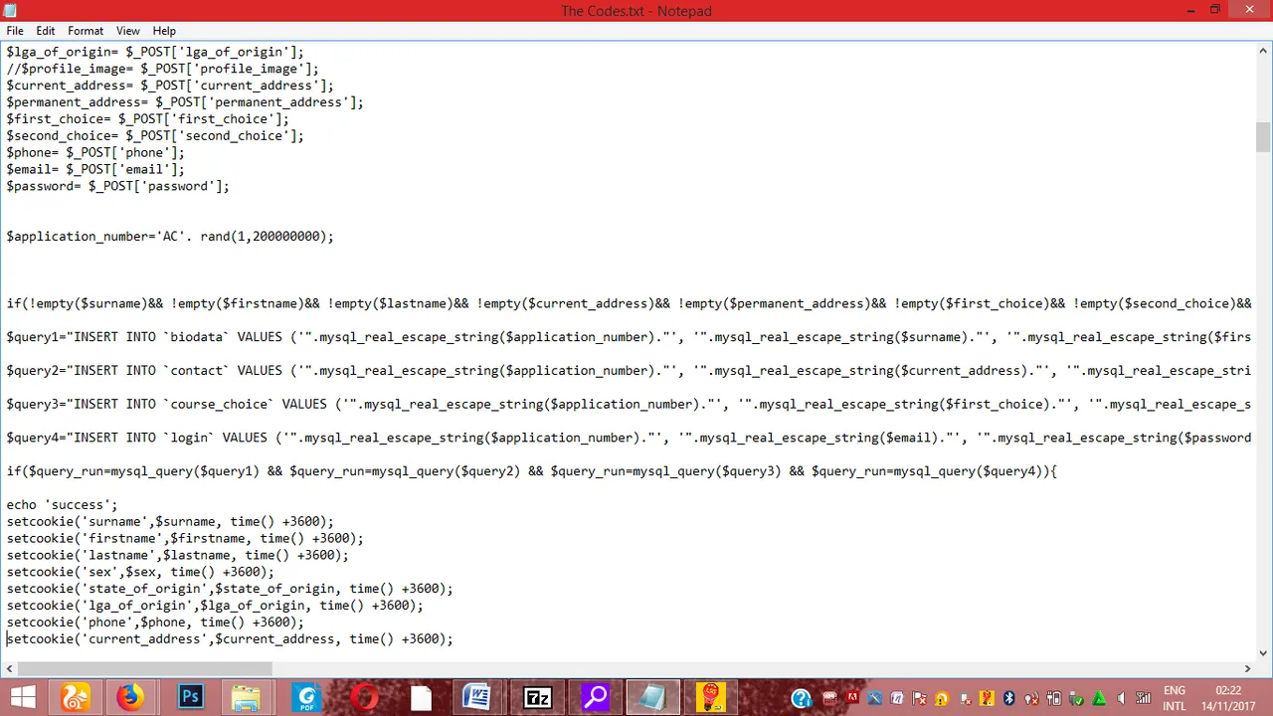Viewport: 1273px width, 716px height.
Task: Open Photoshop from the taskbar
Action: click(x=189, y=697)
